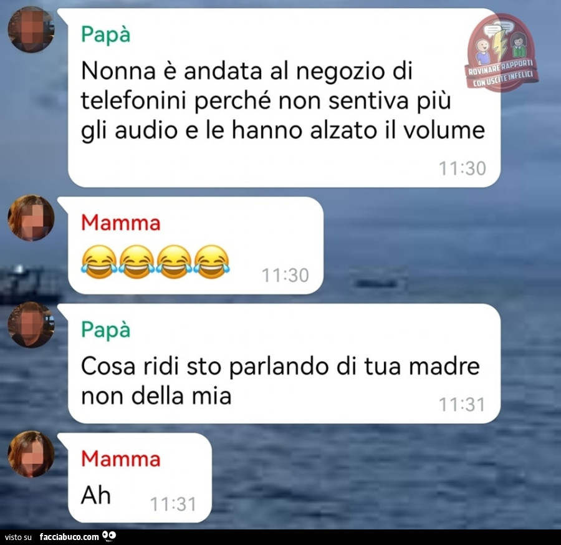
Task: Click the Mamma name above "Ah"
Action: pyautogui.click(x=121, y=458)
